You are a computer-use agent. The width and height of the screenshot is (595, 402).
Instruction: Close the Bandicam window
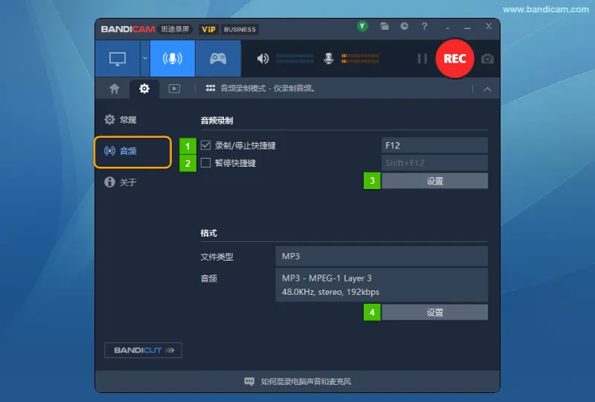tap(489, 26)
